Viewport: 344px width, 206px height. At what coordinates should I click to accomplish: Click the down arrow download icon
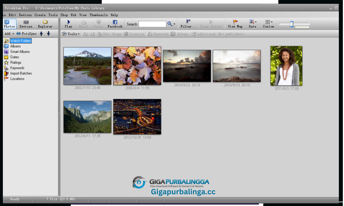click(48, 34)
